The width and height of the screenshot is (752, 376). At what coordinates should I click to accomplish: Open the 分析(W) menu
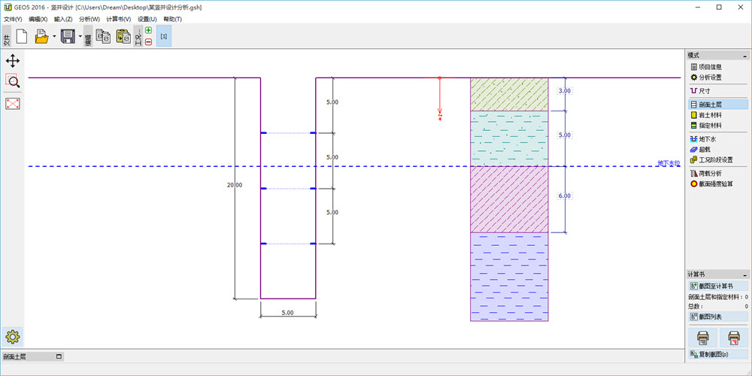click(89, 20)
